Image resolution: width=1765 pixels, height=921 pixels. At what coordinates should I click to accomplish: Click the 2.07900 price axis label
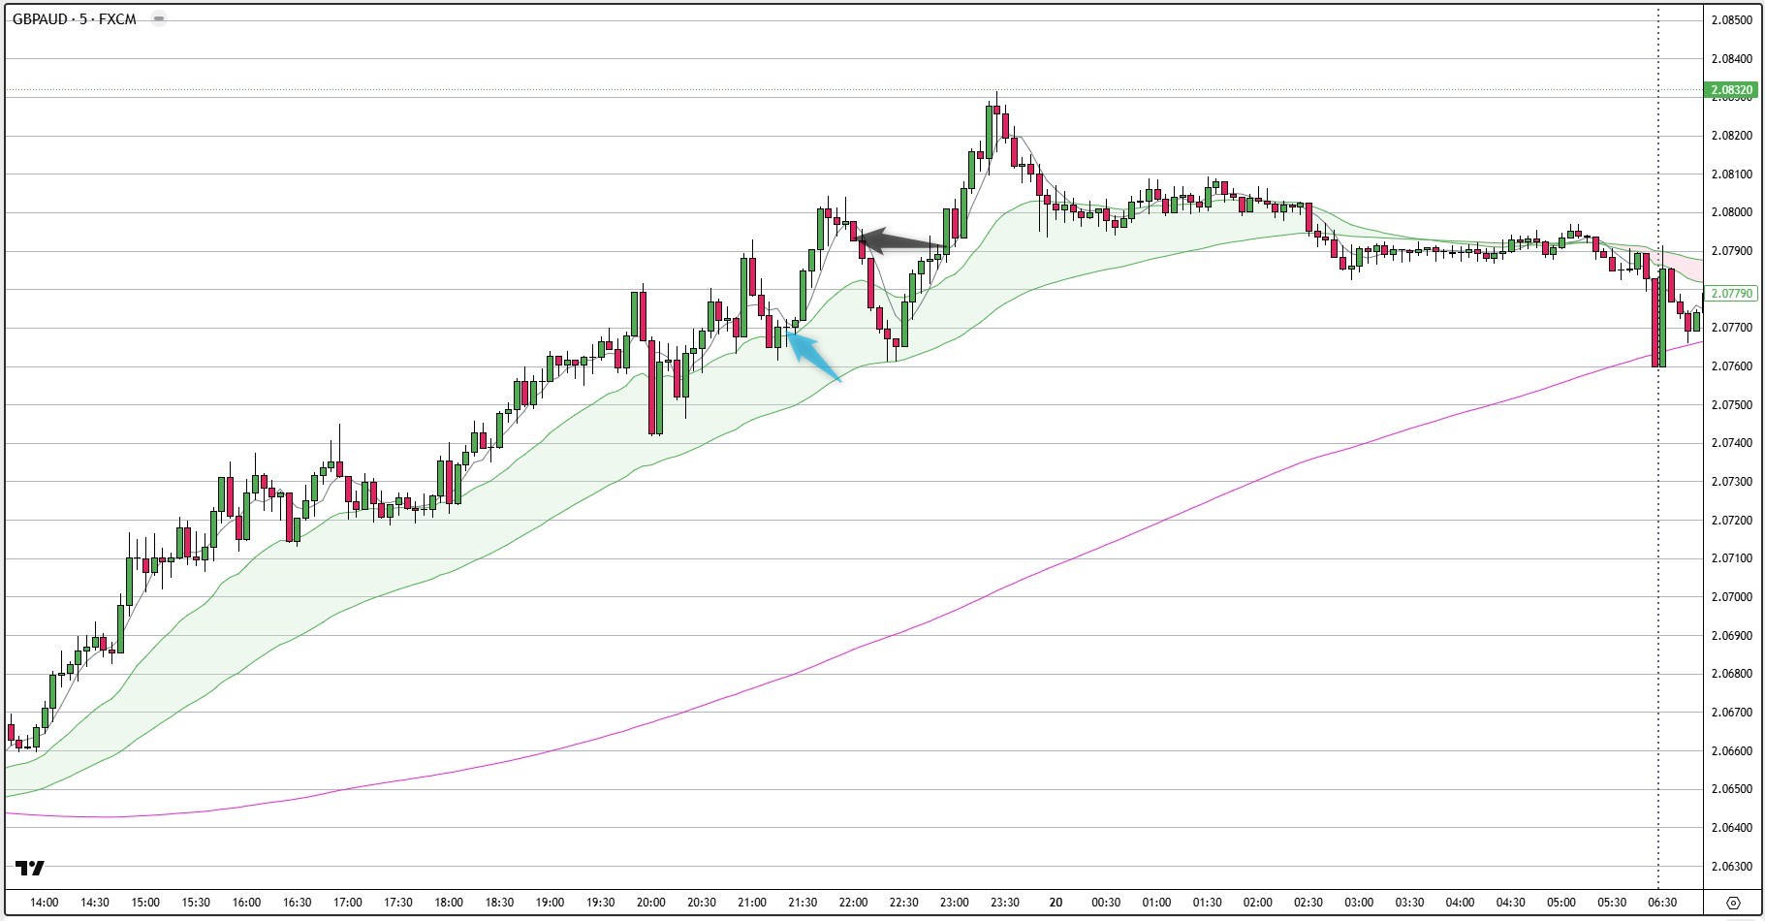point(1731,251)
